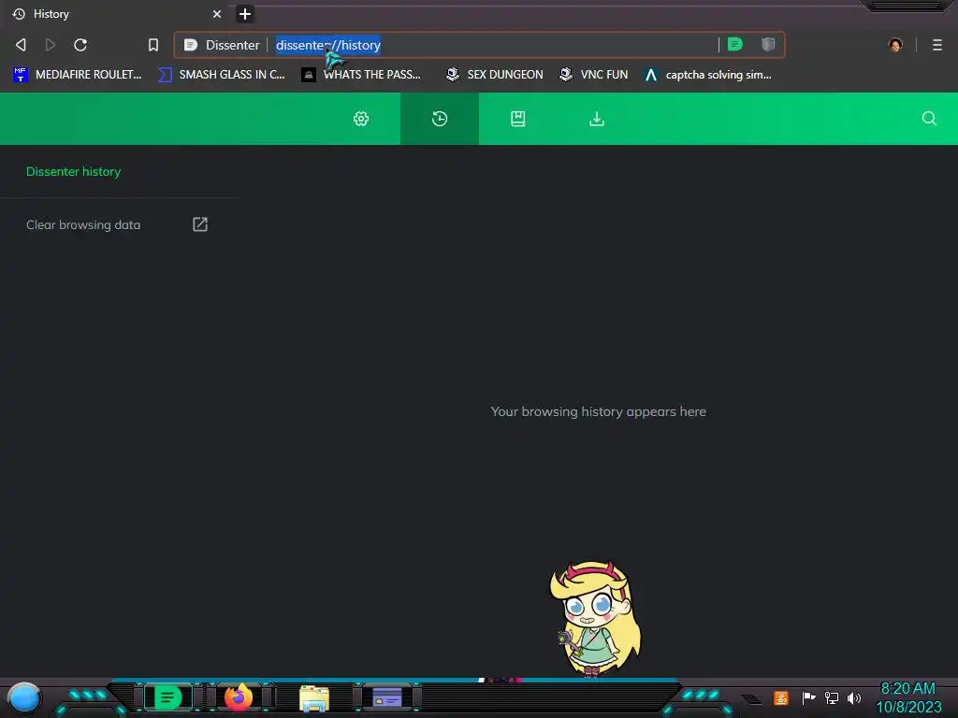This screenshot has width=958, height=718.
Task: Select Dissenter history in sidebar
Action: pyautogui.click(x=73, y=172)
